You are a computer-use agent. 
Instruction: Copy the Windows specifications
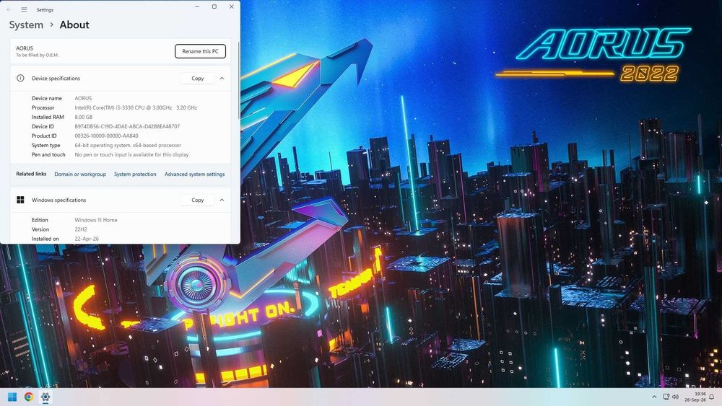click(x=198, y=200)
